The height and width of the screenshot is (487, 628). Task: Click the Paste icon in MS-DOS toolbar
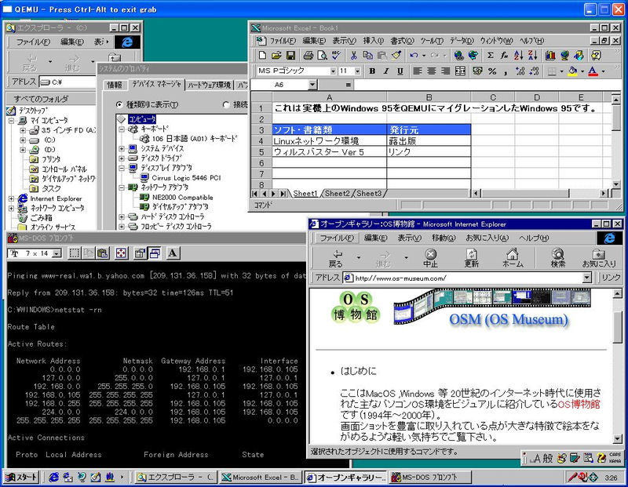pos(103,253)
